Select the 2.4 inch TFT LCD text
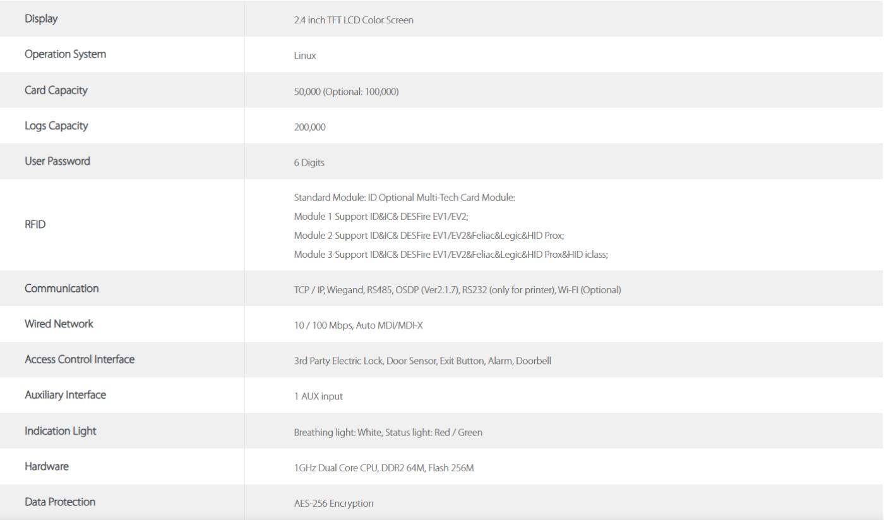This screenshot has width=884, height=520. [x=323, y=20]
